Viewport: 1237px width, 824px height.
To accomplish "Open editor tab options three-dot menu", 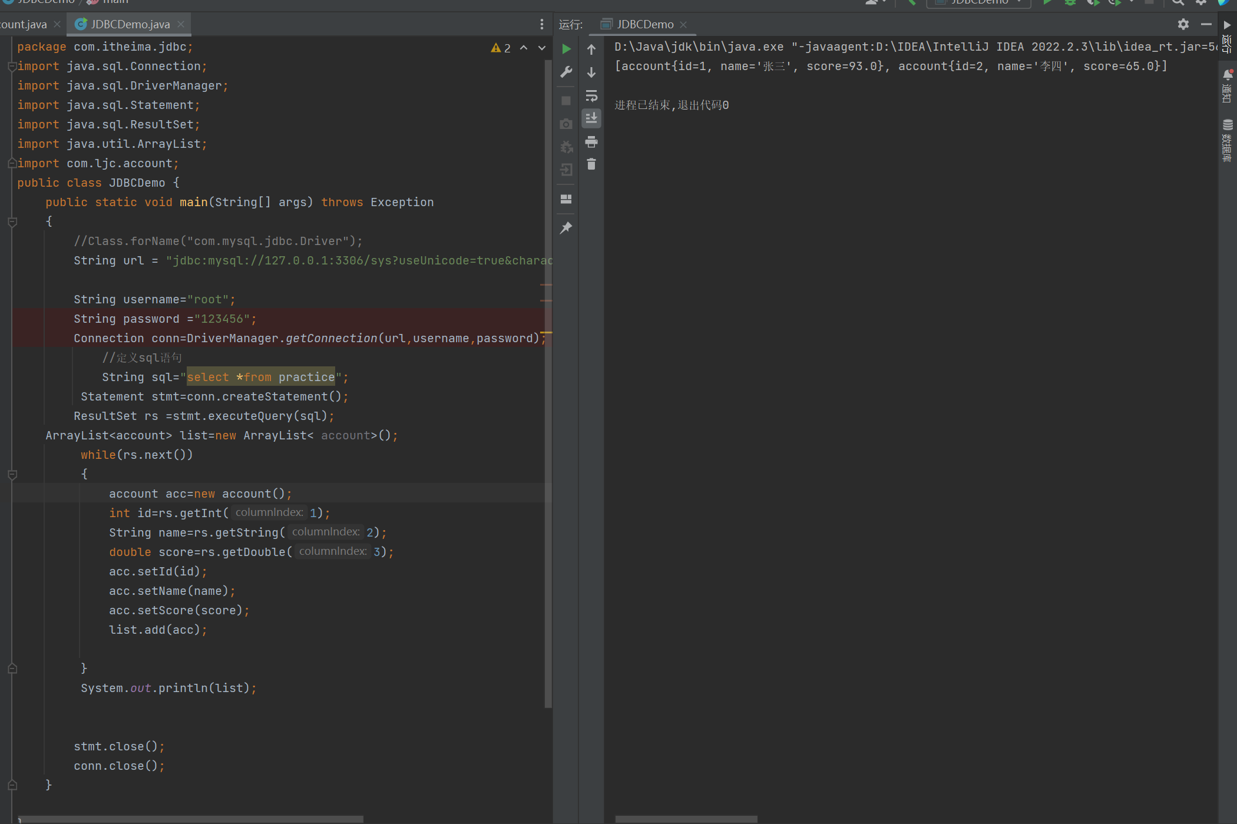I will click(x=541, y=24).
